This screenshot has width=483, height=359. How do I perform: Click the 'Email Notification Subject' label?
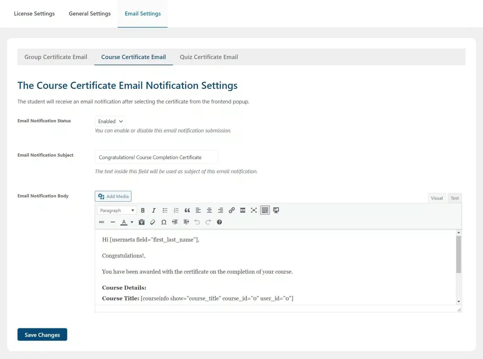click(45, 155)
